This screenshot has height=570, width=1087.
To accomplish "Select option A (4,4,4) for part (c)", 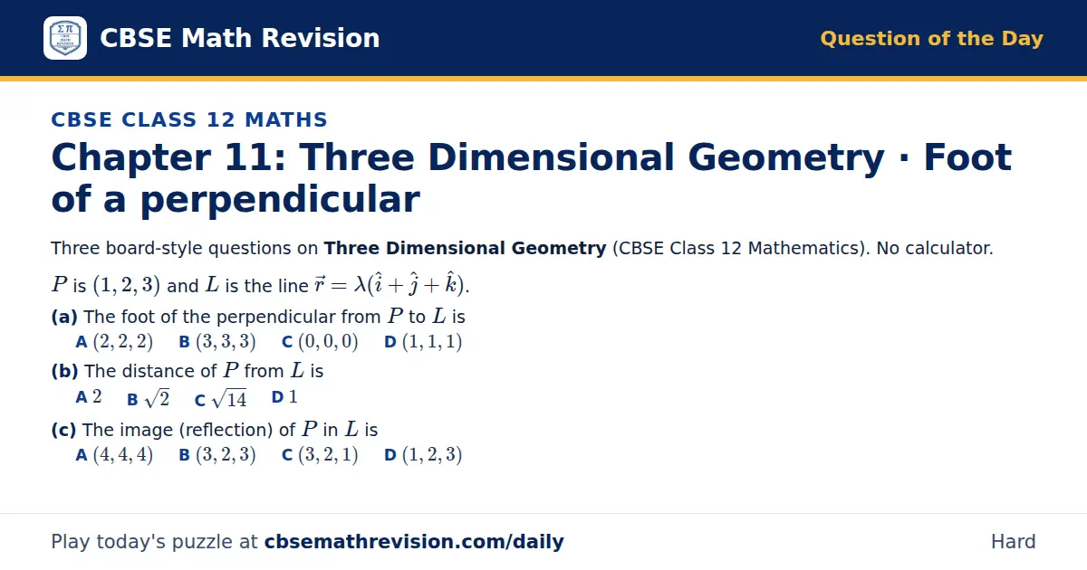I will [114, 455].
